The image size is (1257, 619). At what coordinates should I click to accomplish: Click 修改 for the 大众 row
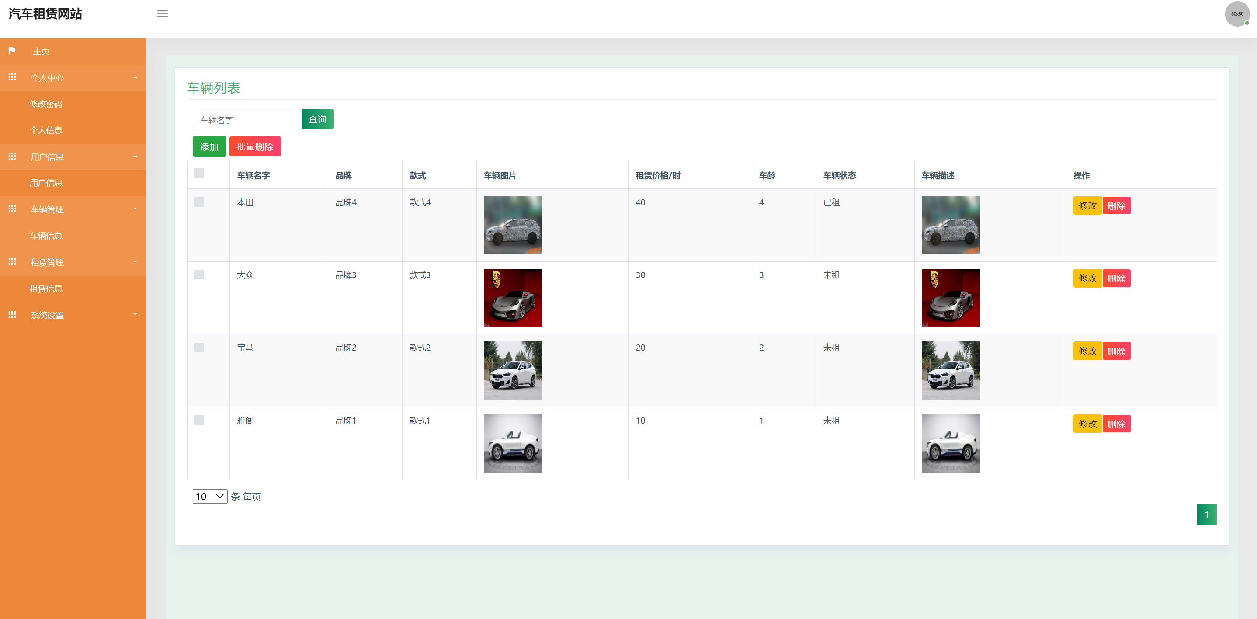click(x=1088, y=278)
